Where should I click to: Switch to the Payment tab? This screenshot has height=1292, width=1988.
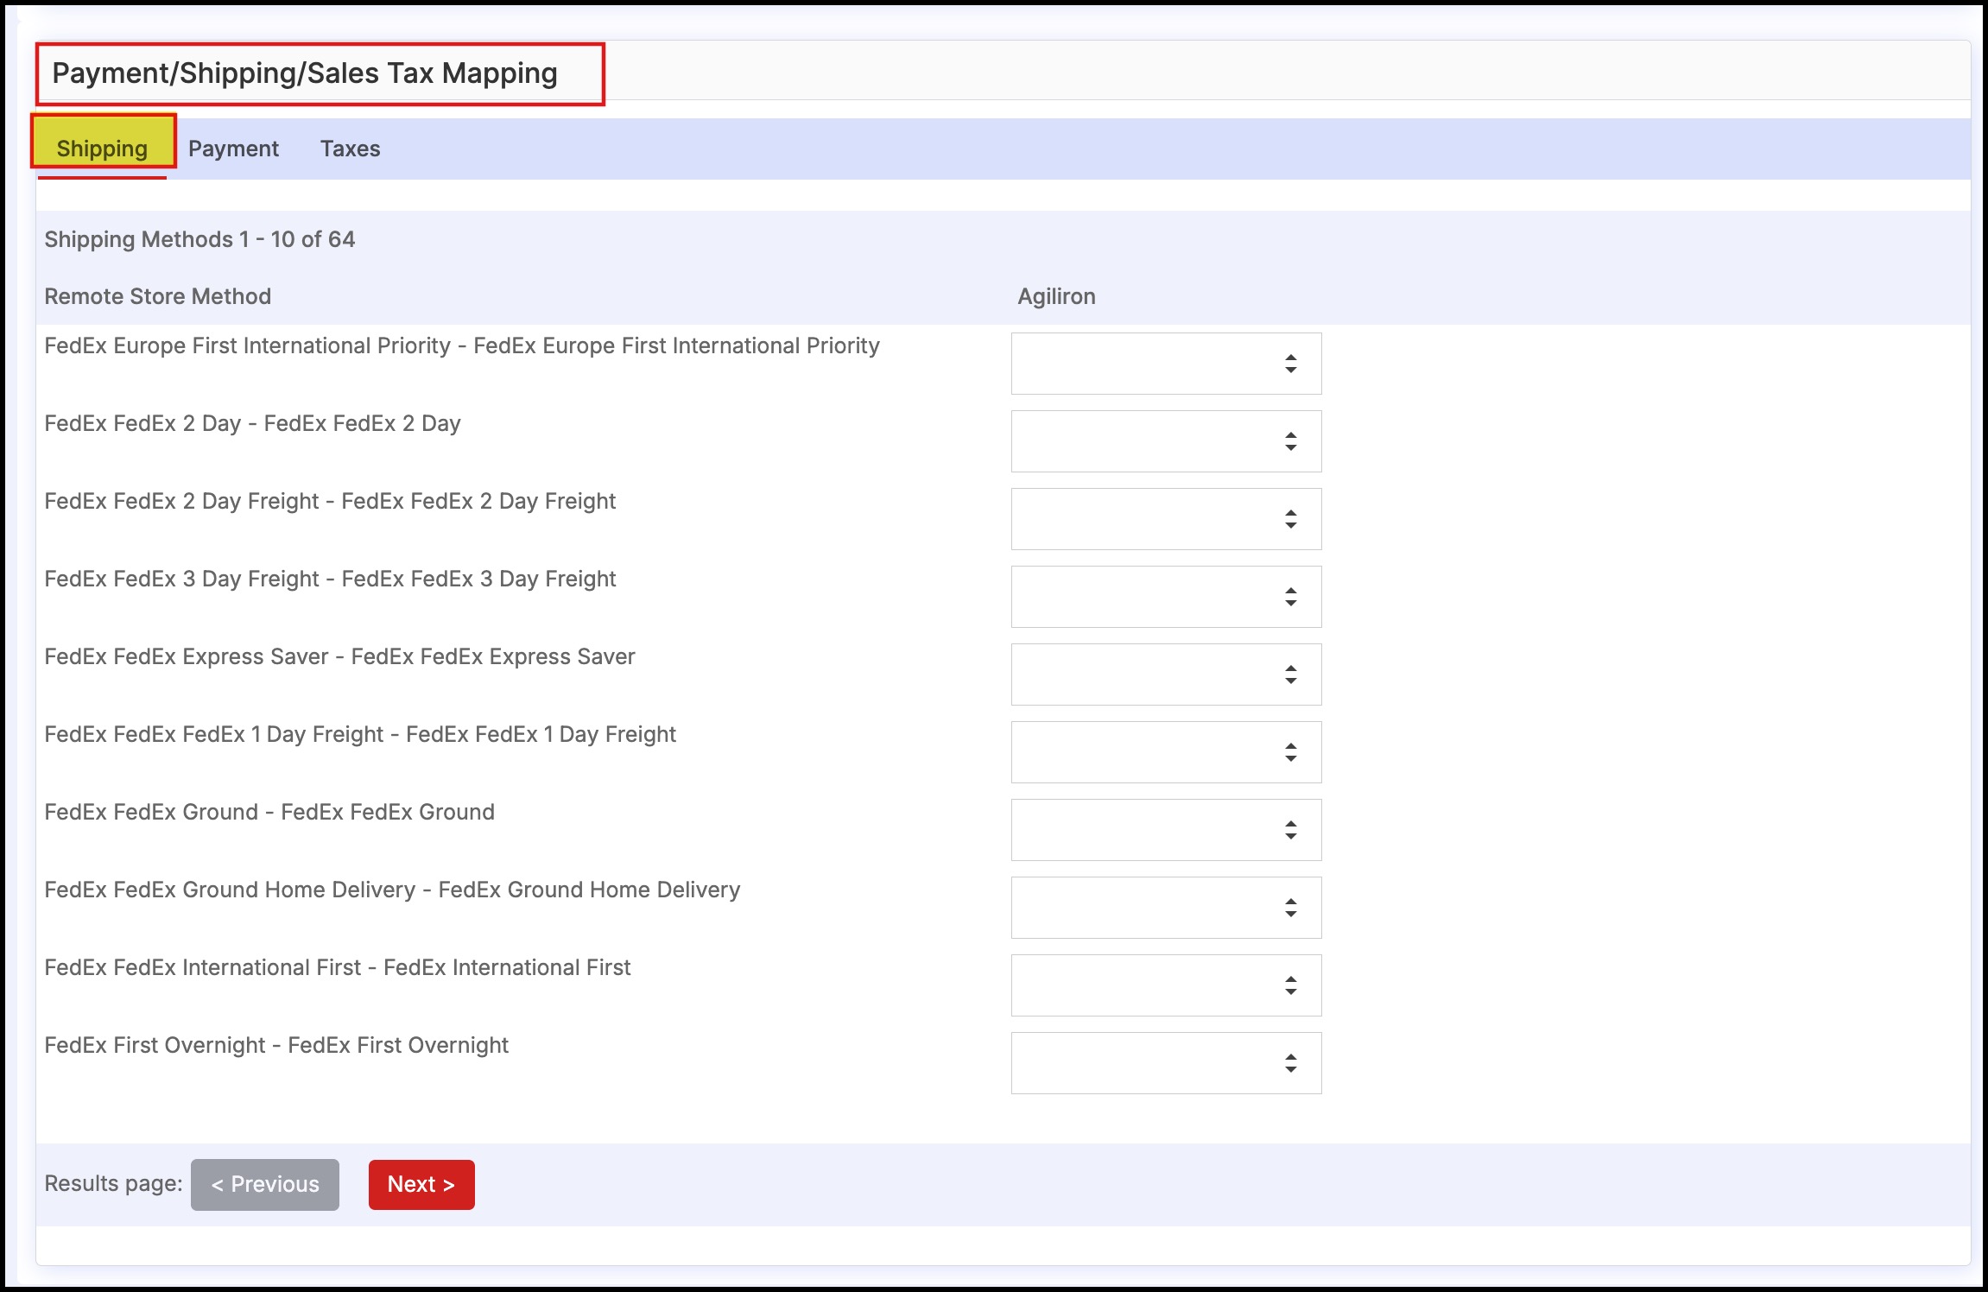[233, 149]
